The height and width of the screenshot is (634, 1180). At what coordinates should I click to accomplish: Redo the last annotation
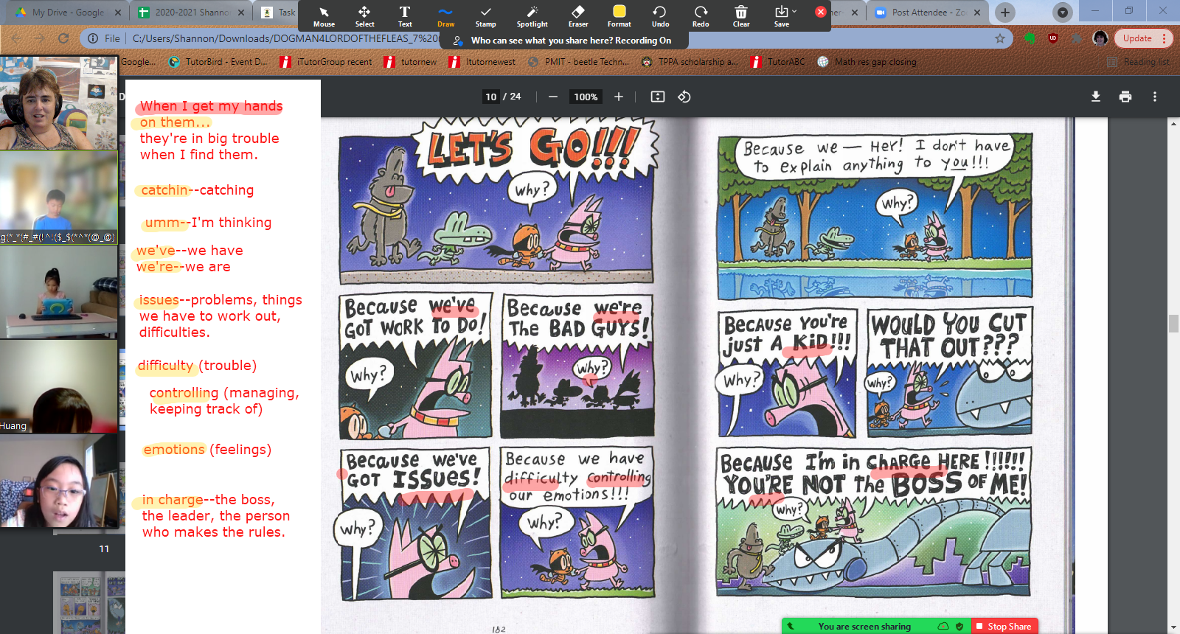pos(701,16)
